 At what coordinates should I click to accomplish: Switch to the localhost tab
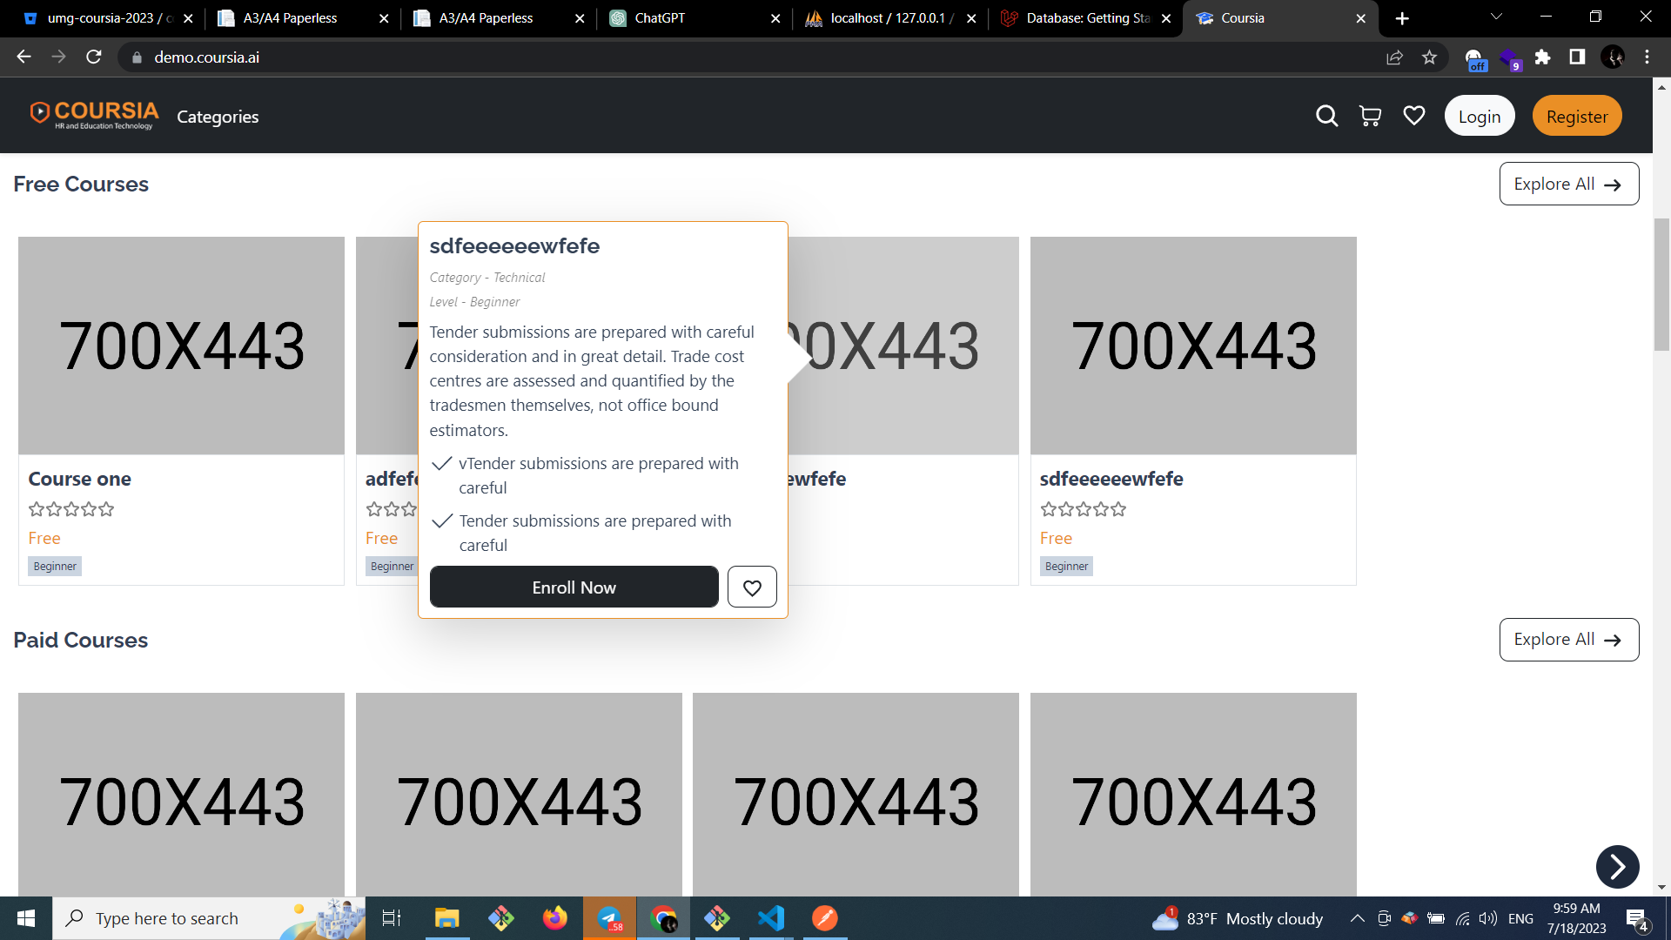coord(888,18)
